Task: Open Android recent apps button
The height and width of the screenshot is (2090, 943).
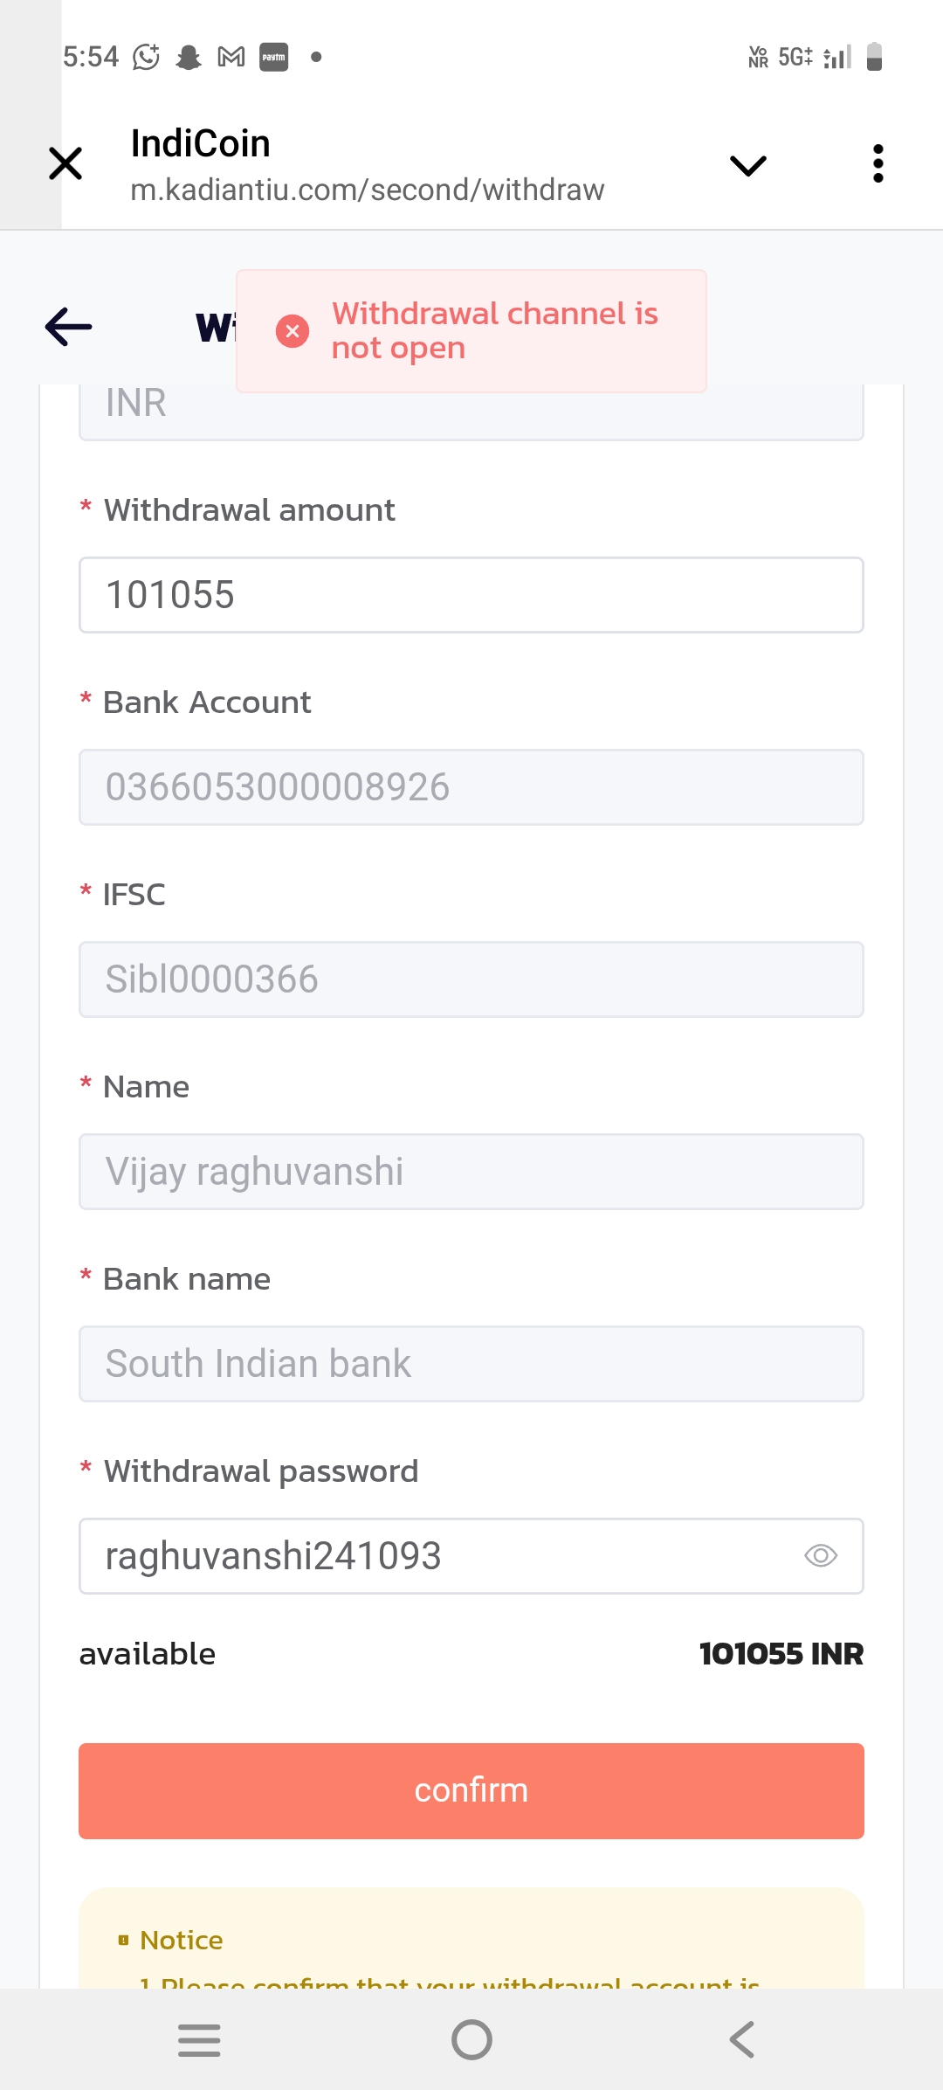Action: [199, 2040]
